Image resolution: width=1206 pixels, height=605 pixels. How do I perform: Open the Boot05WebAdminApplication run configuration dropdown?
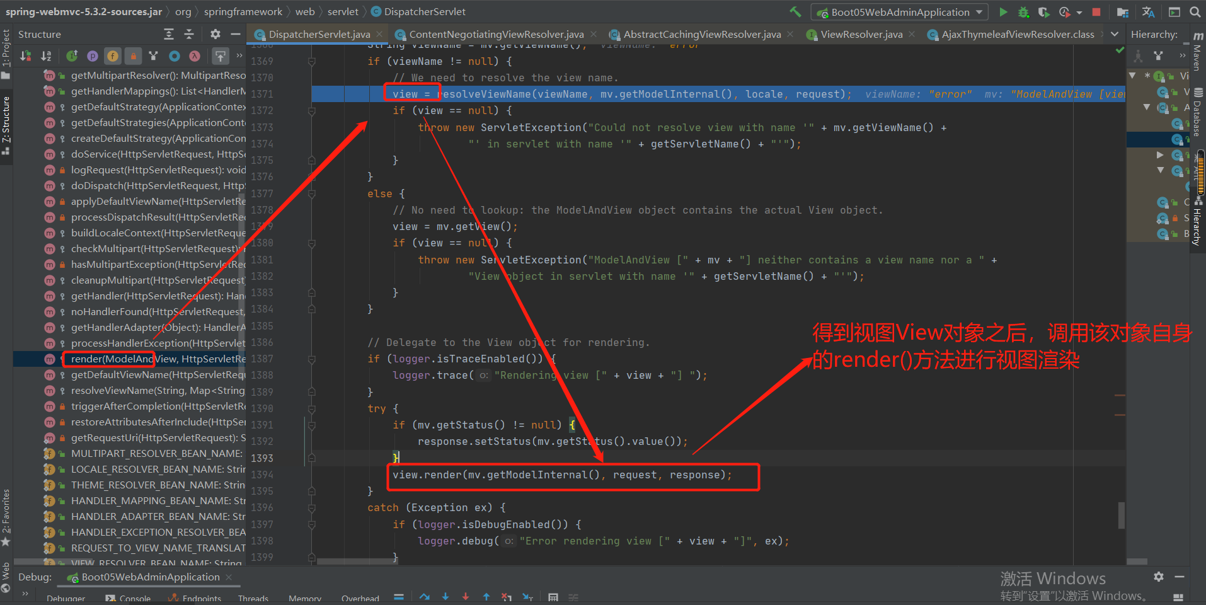[x=900, y=12]
